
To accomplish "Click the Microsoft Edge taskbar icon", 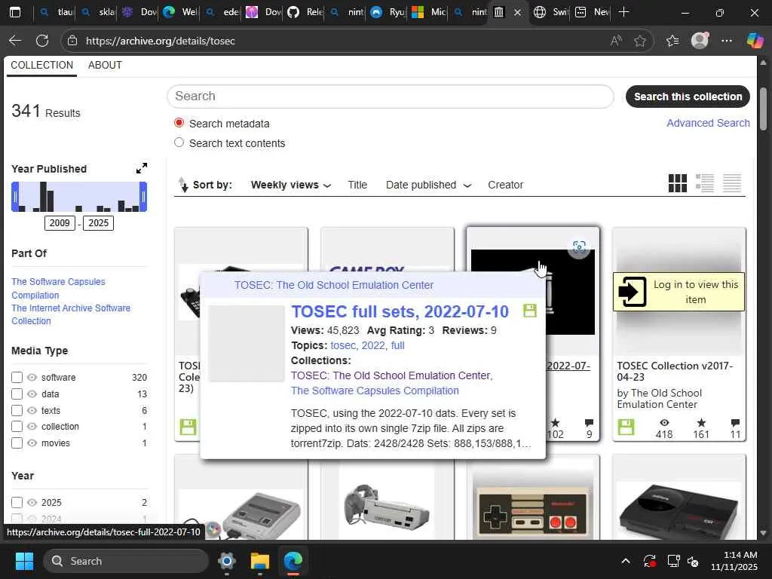I will (293, 561).
